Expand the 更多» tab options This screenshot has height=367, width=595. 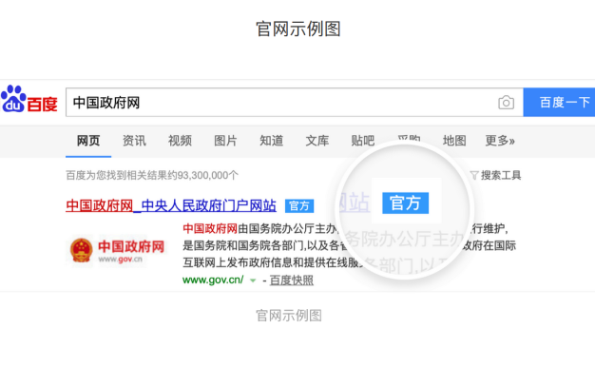500,141
